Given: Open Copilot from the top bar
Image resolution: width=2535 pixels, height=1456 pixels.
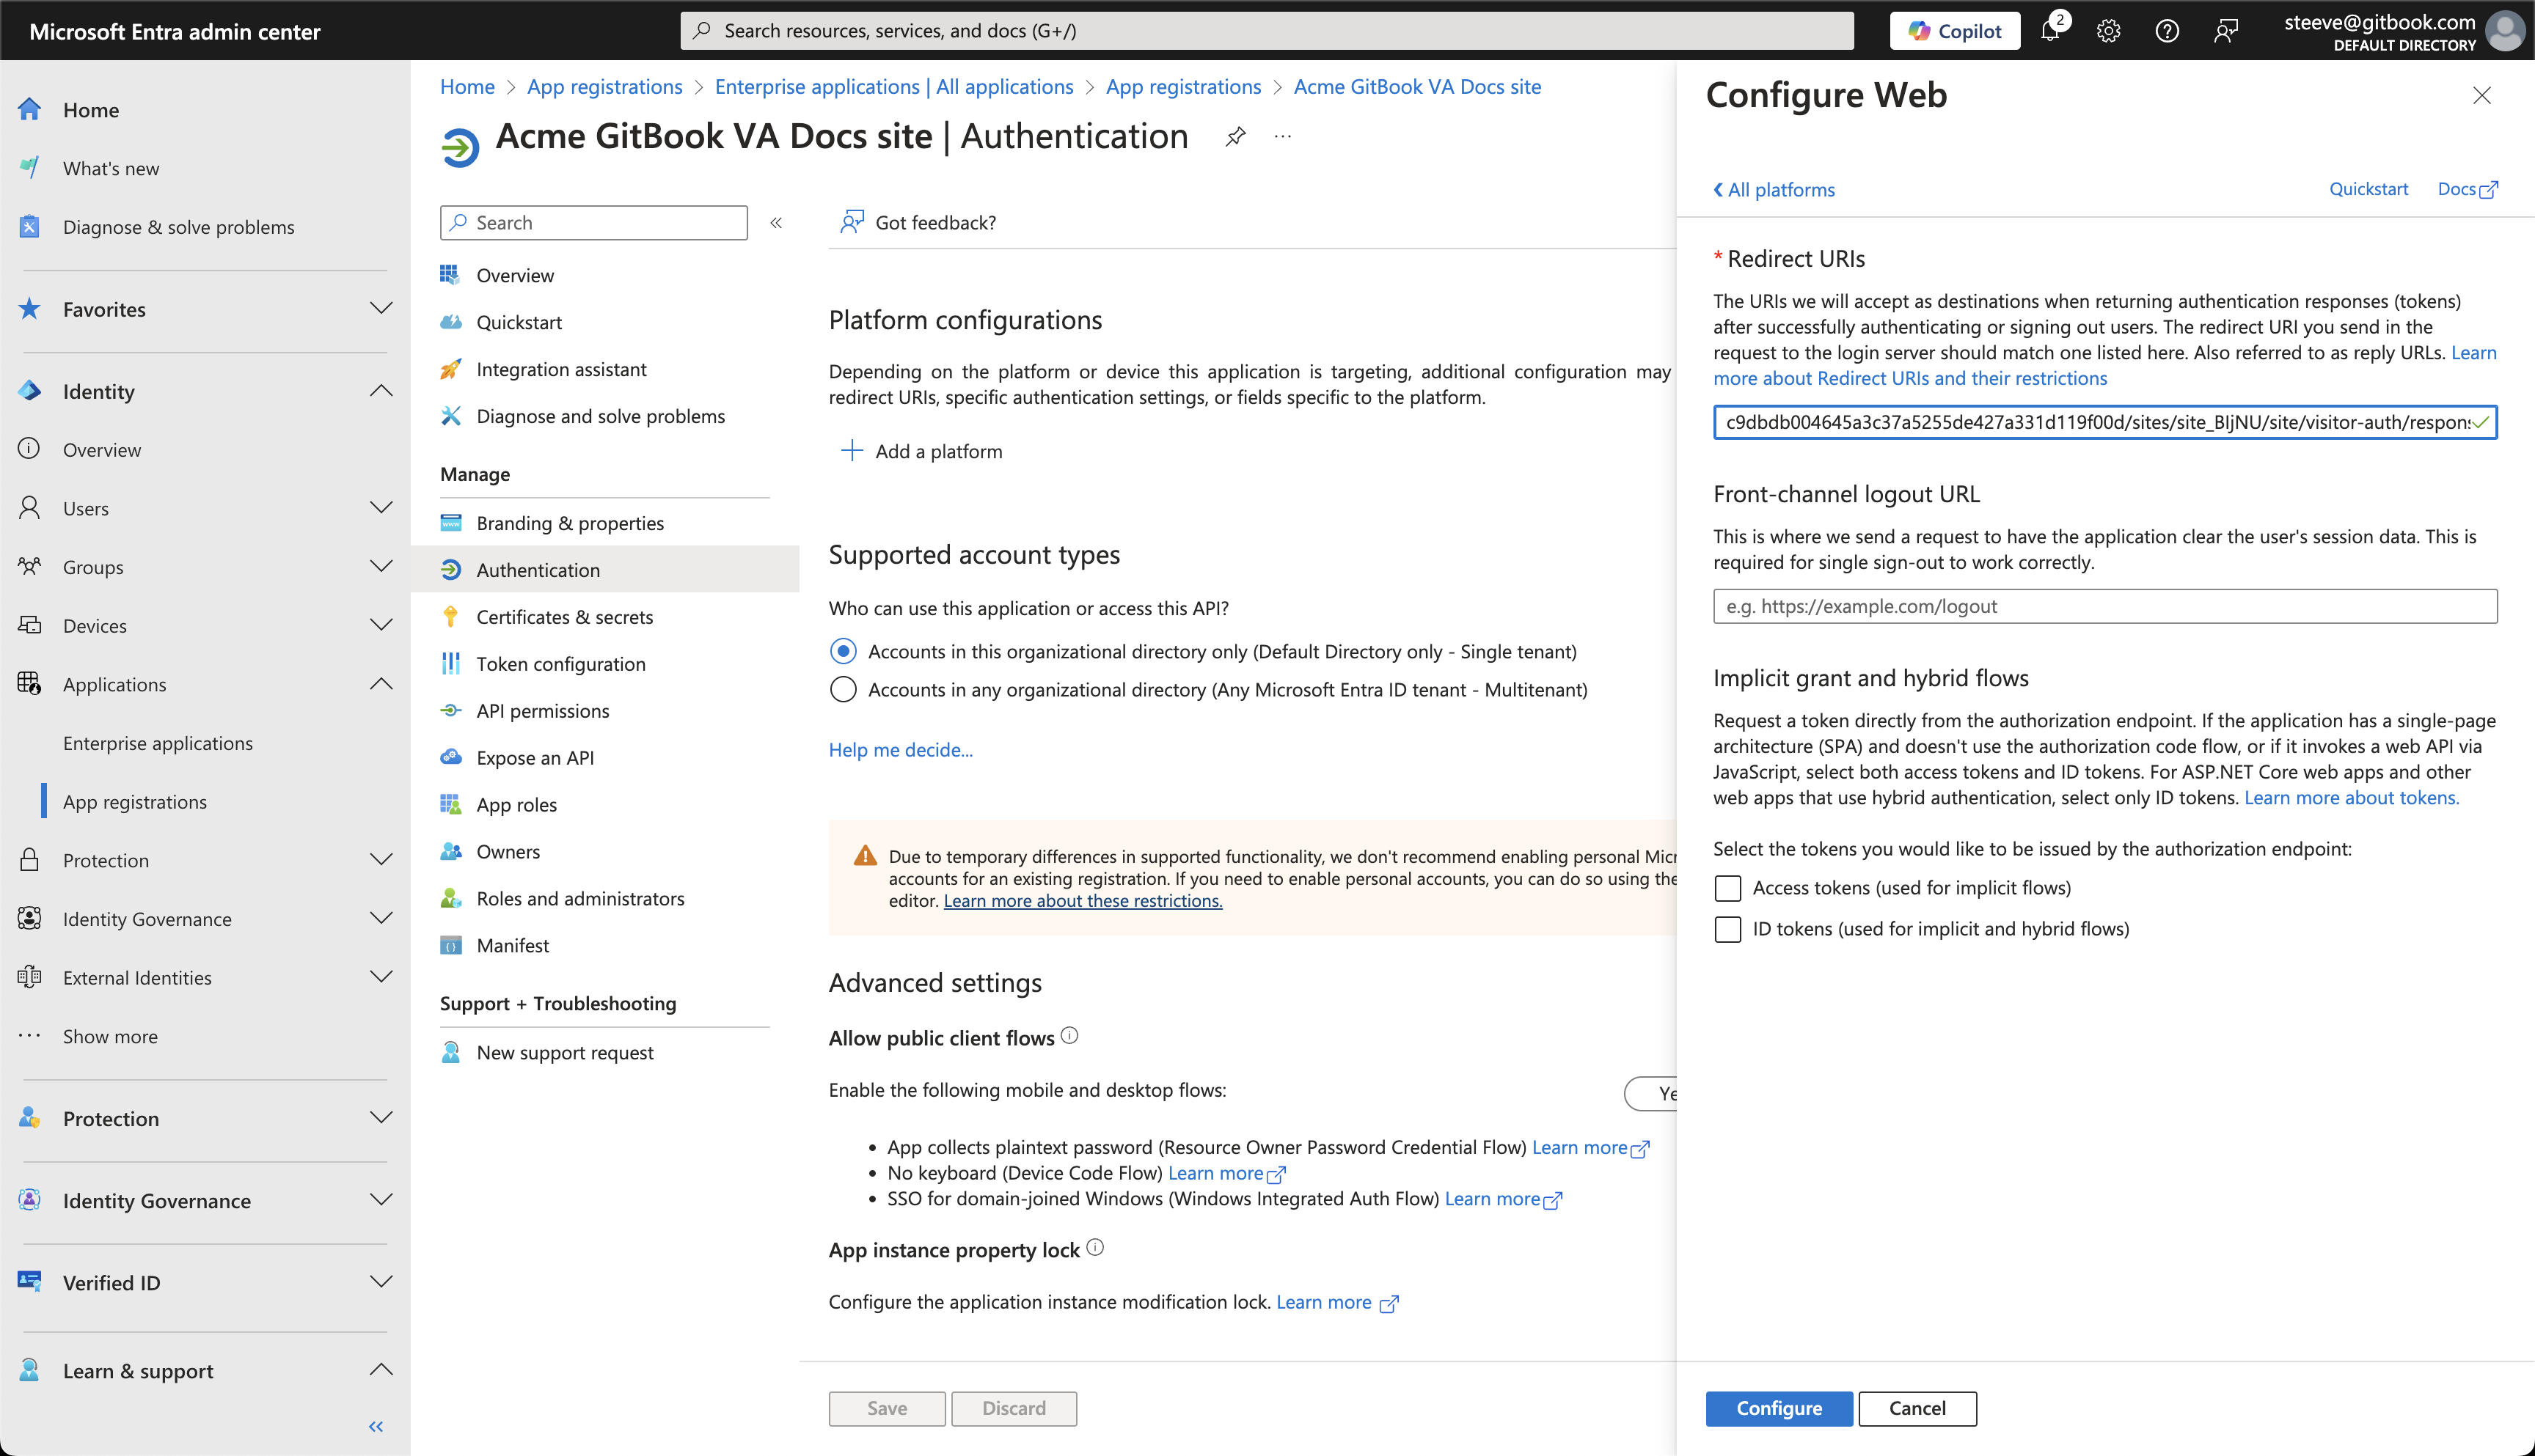Looking at the screenshot, I should pyautogui.click(x=1954, y=29).
